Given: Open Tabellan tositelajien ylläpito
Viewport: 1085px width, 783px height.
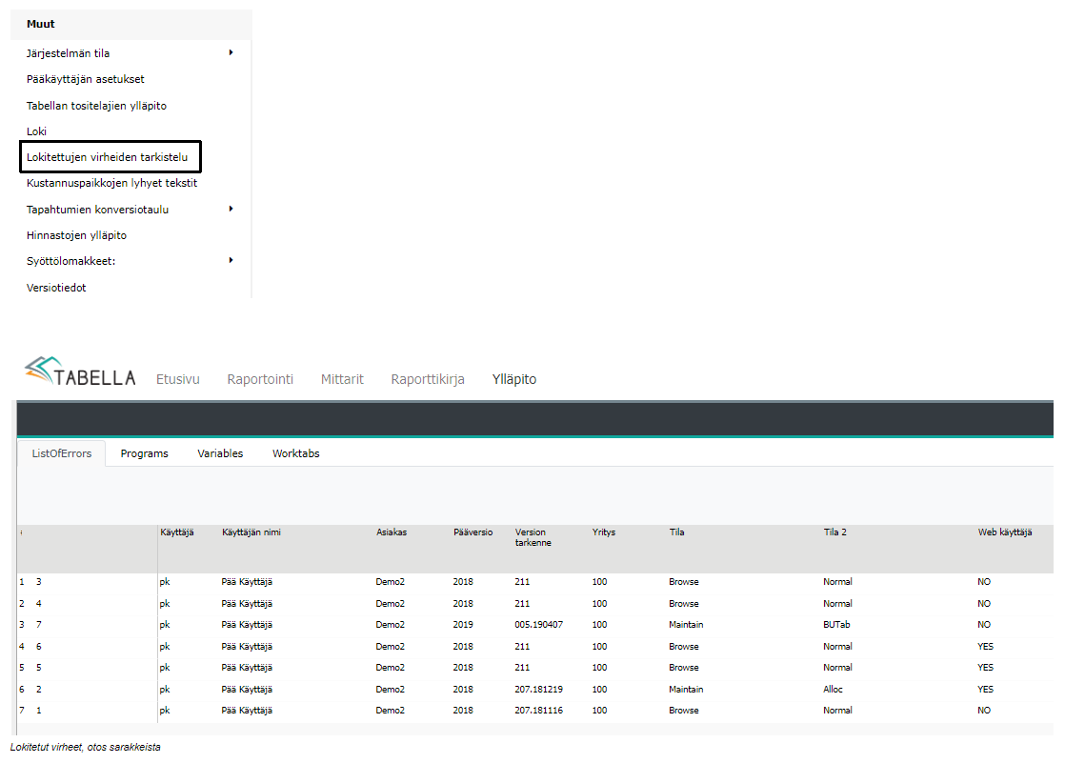Looking at the screenshot, I should click(96, 106).
